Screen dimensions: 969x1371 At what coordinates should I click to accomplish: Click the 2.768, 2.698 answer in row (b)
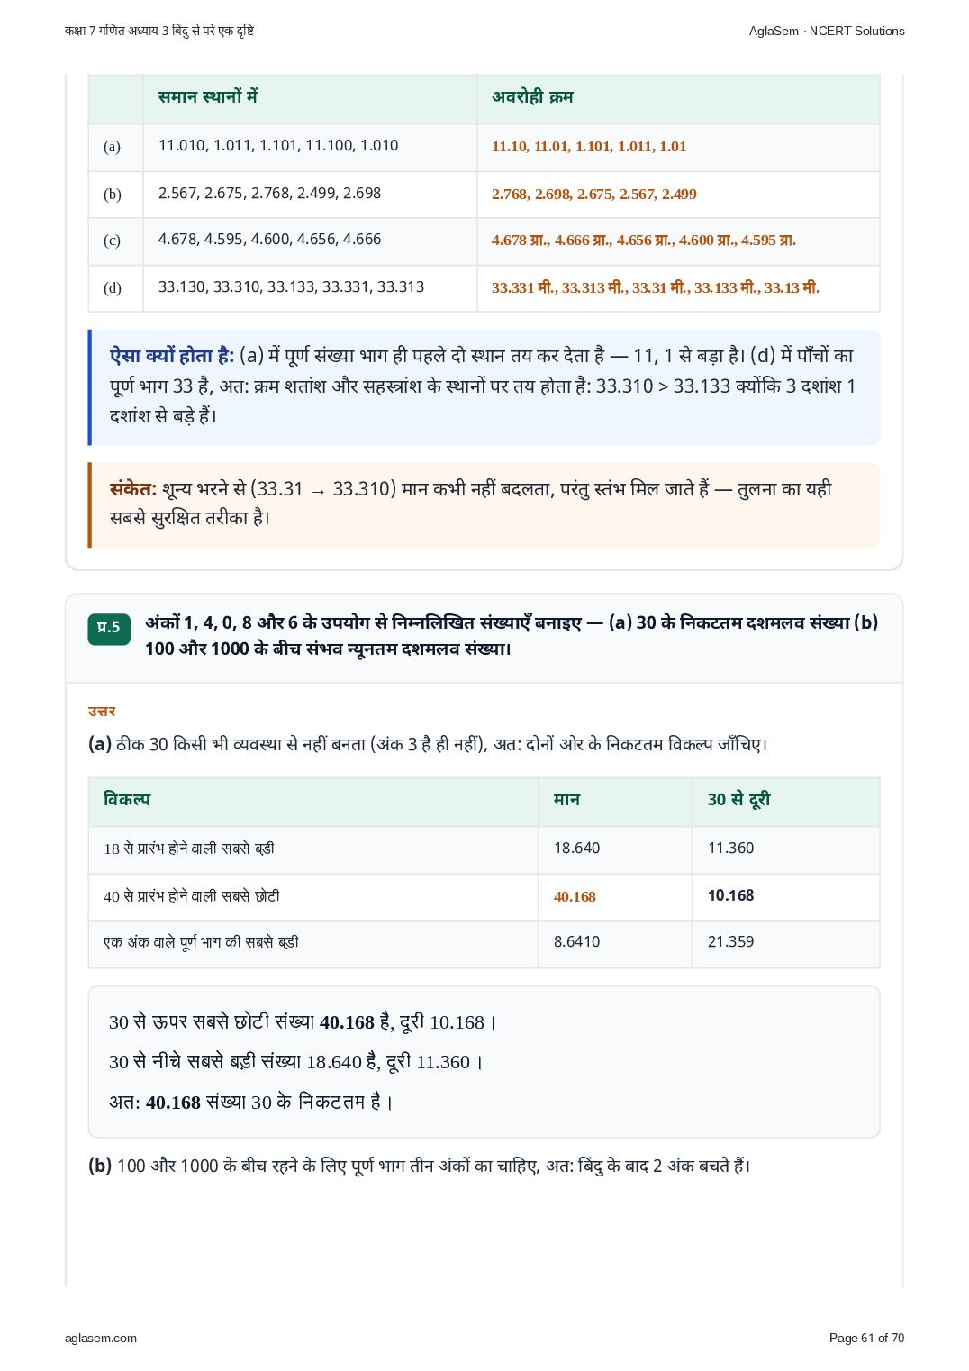point(594,194)
